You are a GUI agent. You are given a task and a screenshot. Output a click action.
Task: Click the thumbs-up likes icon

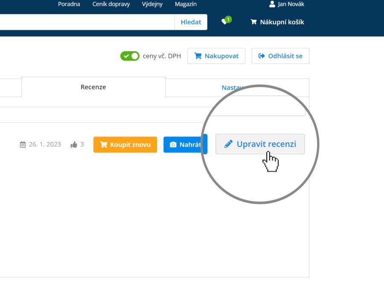point(74,145)
